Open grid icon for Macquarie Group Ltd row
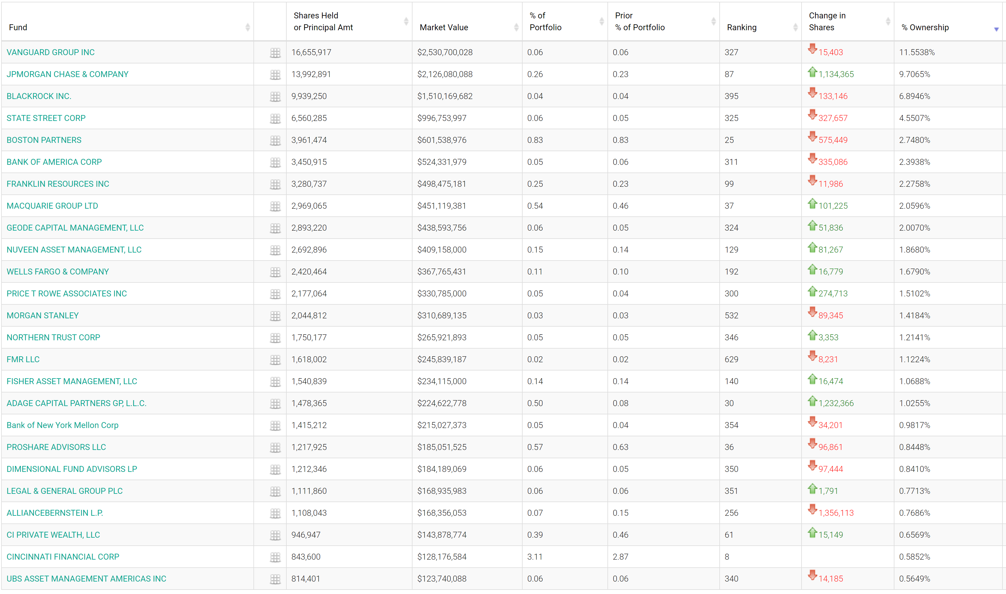The image size is (1006, 594). pos(275,206)
